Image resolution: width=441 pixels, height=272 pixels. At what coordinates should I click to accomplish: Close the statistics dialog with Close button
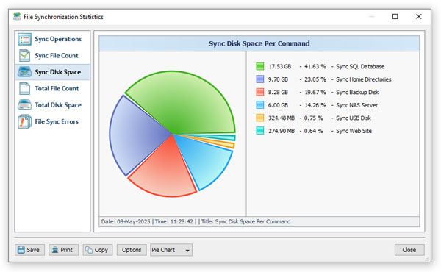click(409, 250)
